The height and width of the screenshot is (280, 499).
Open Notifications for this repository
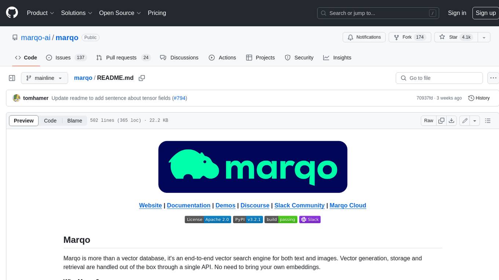point(364,37)
